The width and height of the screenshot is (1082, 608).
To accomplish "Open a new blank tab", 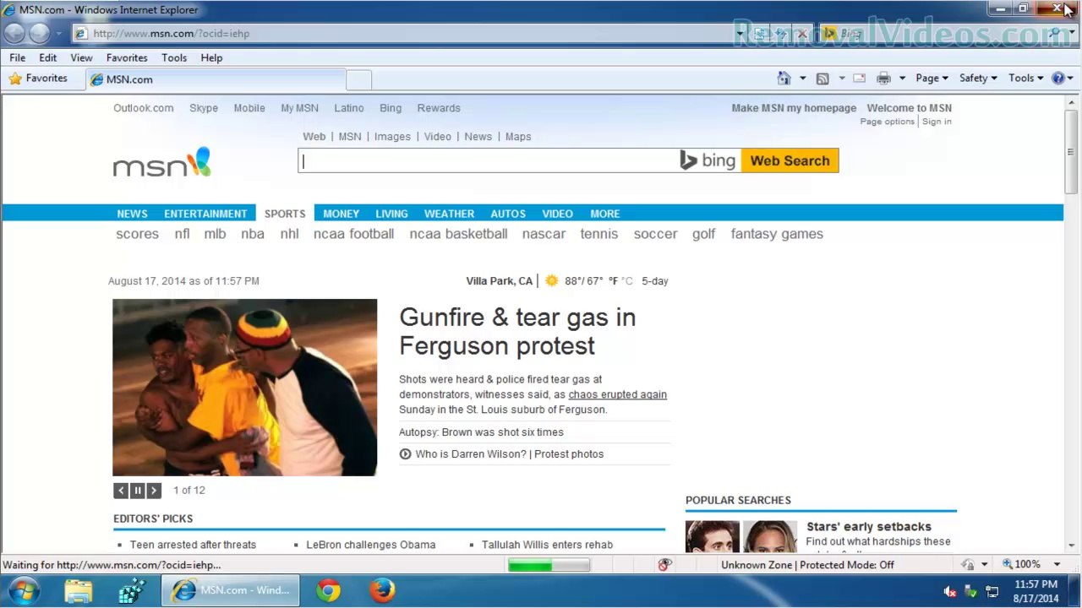I will (x=358, y=79).
